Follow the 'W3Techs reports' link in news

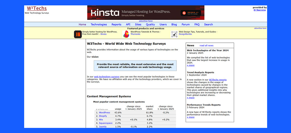coord(218,80)
